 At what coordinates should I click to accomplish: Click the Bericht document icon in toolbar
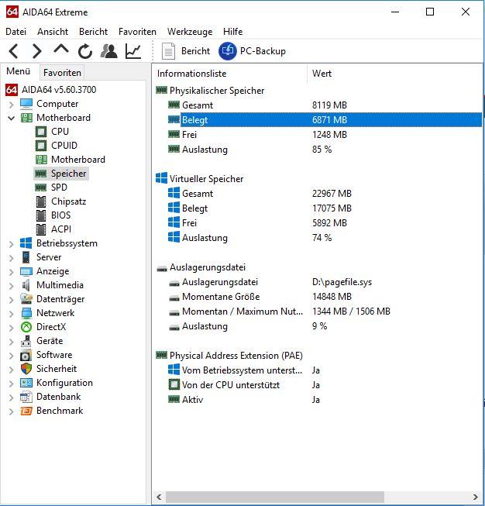168,51
